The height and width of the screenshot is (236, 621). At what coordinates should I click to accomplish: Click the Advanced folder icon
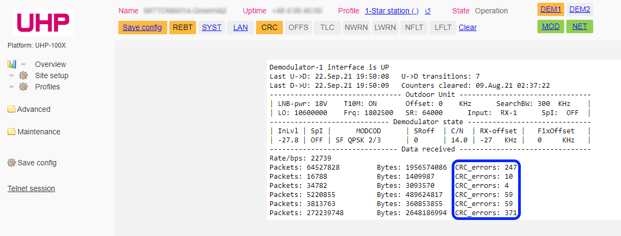11,109
